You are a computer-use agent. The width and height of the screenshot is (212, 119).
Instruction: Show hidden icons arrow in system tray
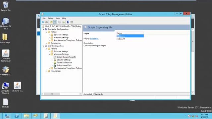click(x=185, y=116)
